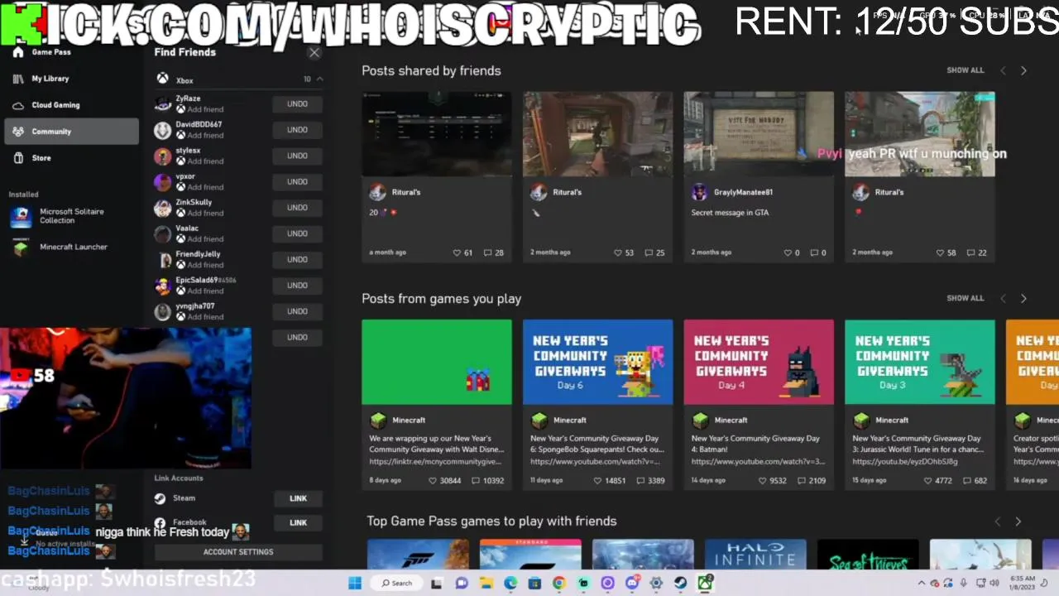The width and height of the screenshot is (1059, 596).
Task: Show hidden system tray icons
Action: pos(922,583)
